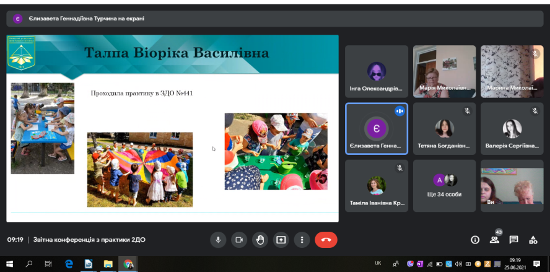Image resolution: width=550 pixels, height=272 pixels.
Task: Raise your hand in the meeting
Action: 260,240
